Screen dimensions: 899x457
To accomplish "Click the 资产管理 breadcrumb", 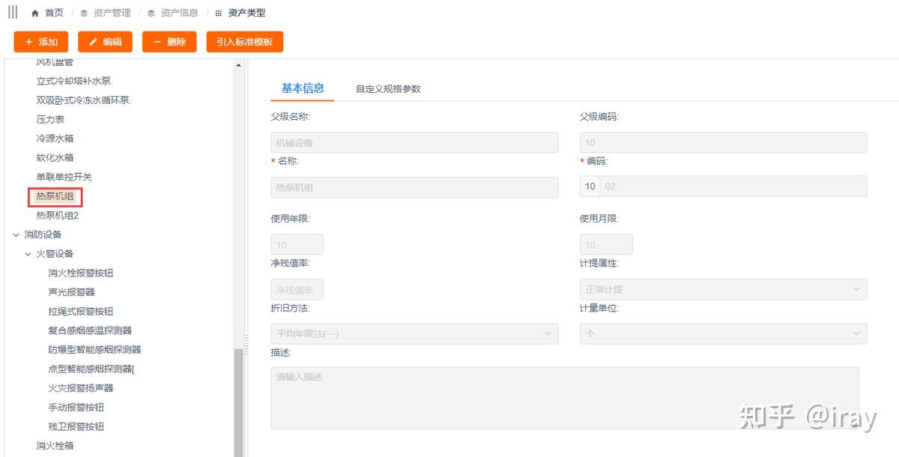I will coord(112,13).
